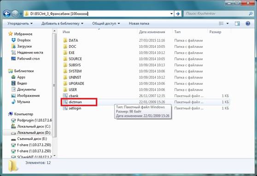Select the SOURCE folder icon

pos(65,59)
